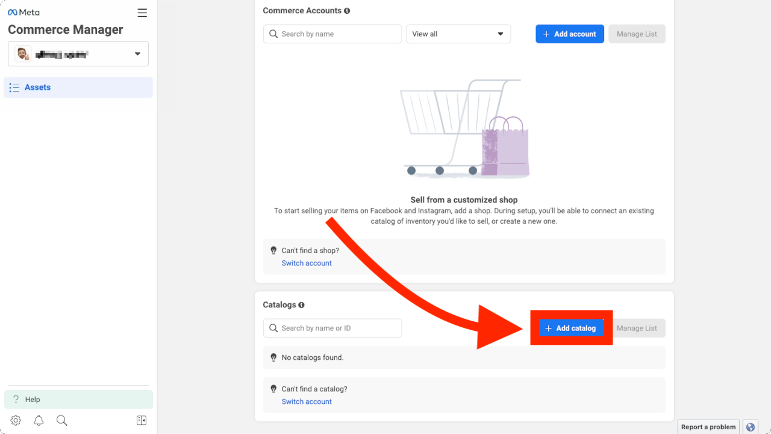Open notifications bell icon
The width and height of the screenshot is (771, 434).
[39, 420]
